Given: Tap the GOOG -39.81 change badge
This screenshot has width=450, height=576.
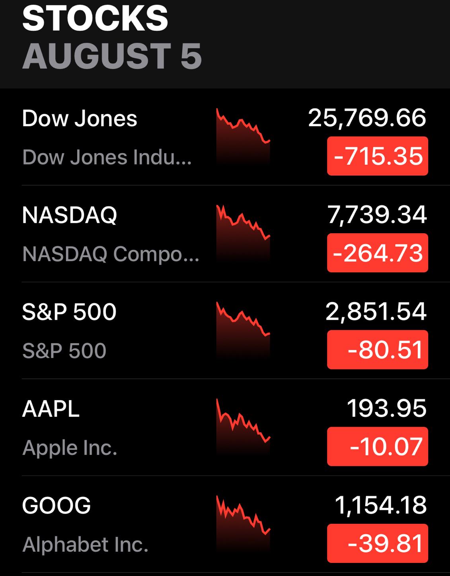Looking at the screenshot, I should 377,543.
